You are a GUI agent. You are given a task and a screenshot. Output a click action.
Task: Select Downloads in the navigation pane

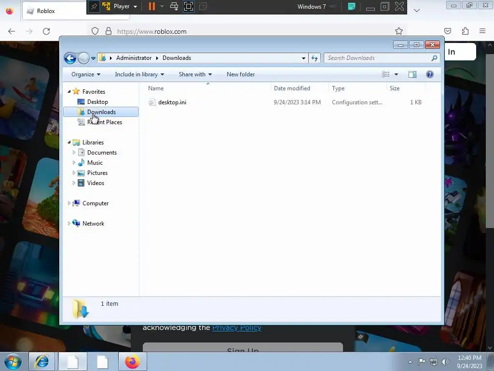click(x=101, y=112)
